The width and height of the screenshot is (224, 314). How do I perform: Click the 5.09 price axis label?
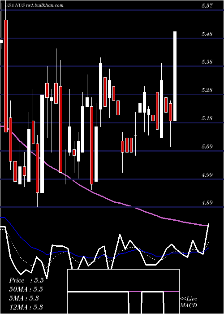(x=207, y=146)
